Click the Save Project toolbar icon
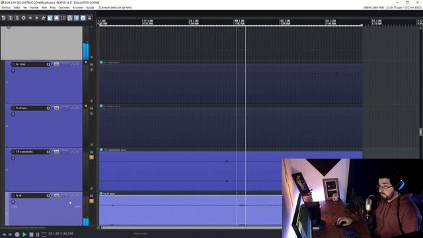 coord(17,18)
